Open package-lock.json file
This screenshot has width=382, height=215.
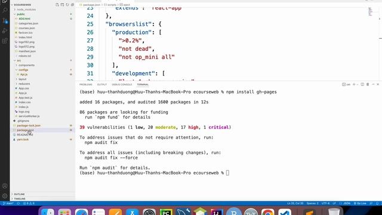pos(29,125)
